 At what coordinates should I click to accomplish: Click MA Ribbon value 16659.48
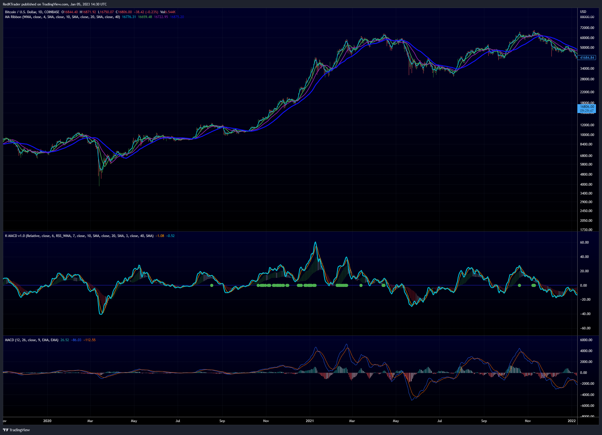point(145,17)
